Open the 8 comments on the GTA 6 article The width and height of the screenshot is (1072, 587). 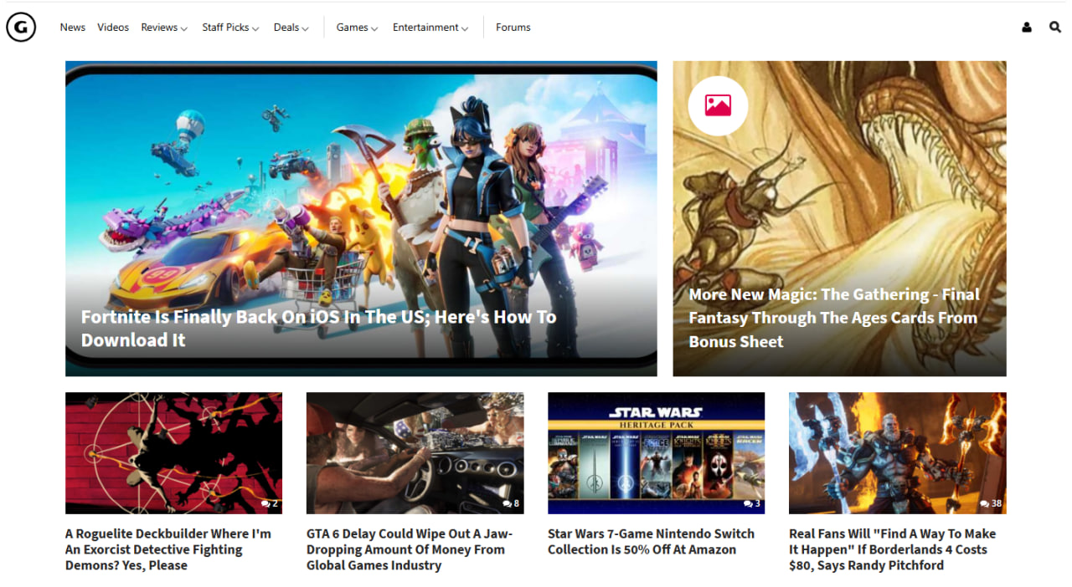pyautogui.click(x=511, y=503)
